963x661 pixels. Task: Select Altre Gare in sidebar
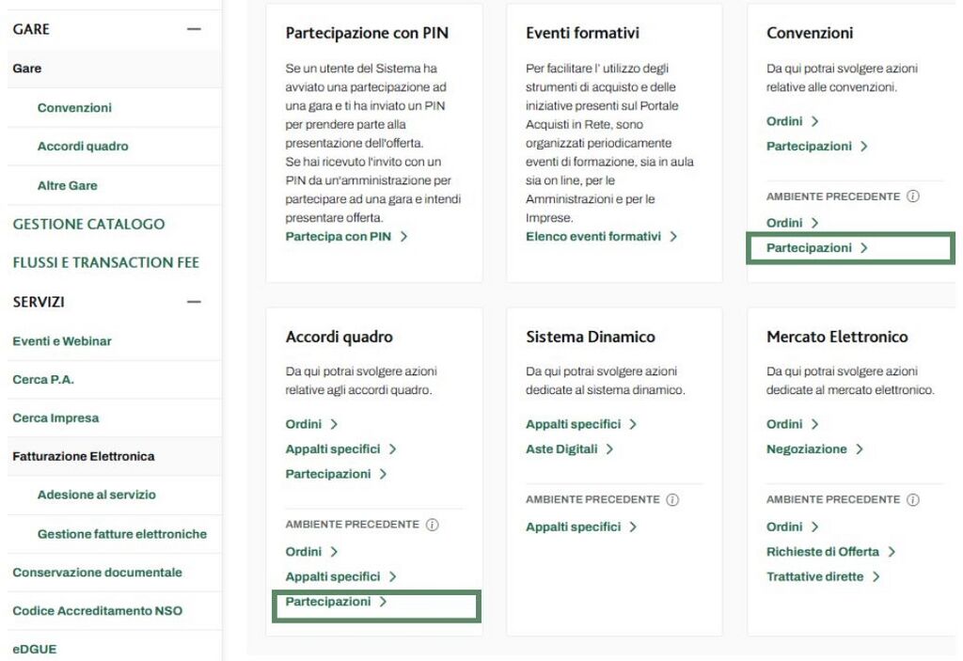67,186
